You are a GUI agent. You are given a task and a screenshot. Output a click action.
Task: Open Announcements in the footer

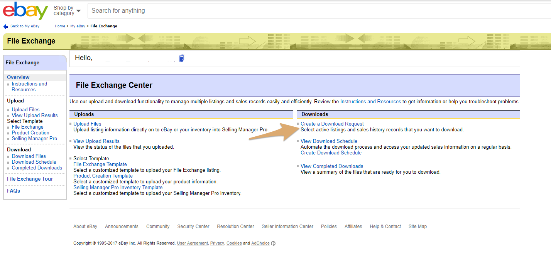pyautogui.click(x=122, y=226)
